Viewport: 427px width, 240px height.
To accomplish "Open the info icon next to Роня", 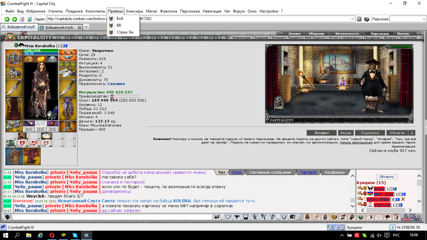I will [395, 189].
